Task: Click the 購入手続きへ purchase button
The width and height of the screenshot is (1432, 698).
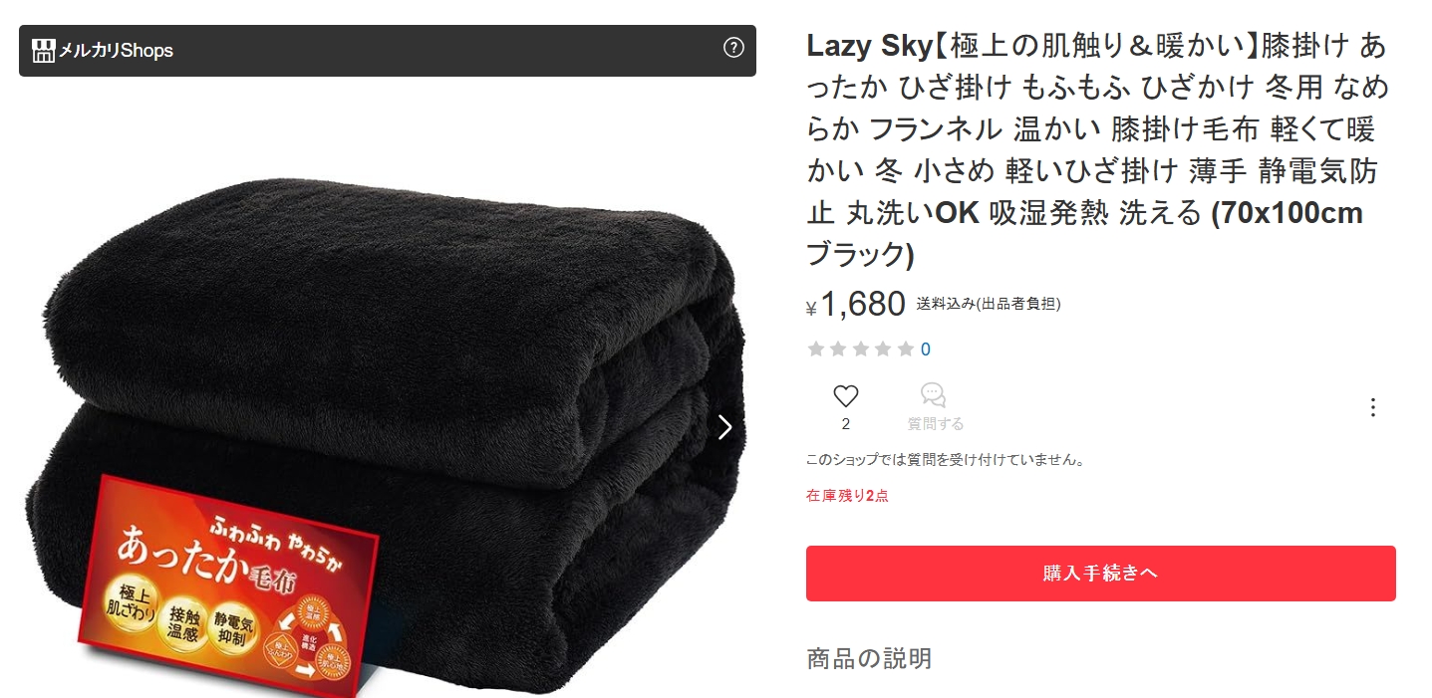Action: point(1100,574)
